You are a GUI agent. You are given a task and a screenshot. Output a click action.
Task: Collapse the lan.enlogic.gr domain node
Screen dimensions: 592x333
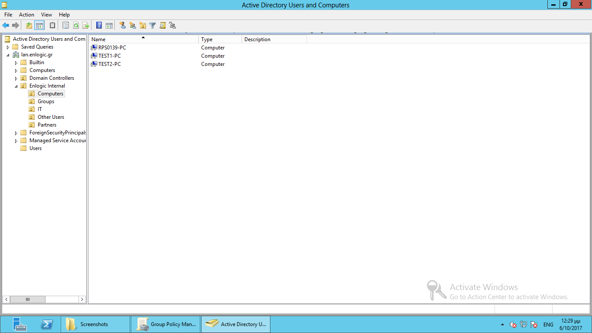coord(8,55)
